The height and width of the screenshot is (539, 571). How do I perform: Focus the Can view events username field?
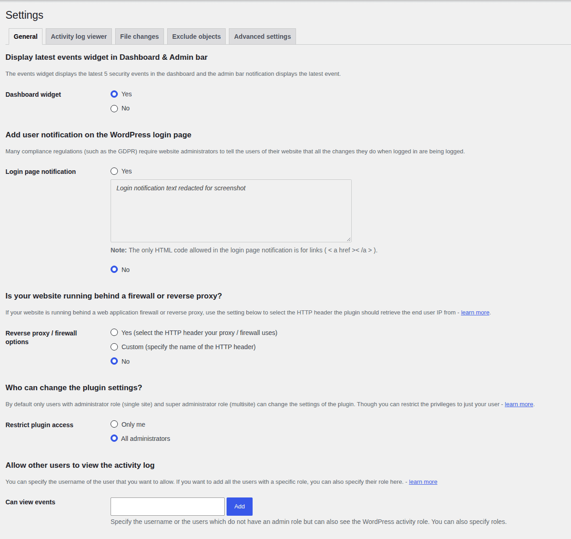pos(168,507)
